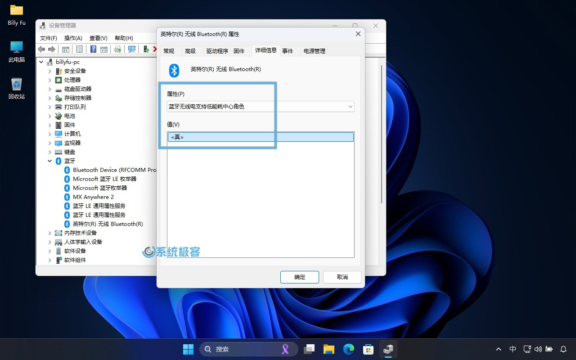Expand the 存储控制器 category
The image size is (576, 360).
click(50, 98)
